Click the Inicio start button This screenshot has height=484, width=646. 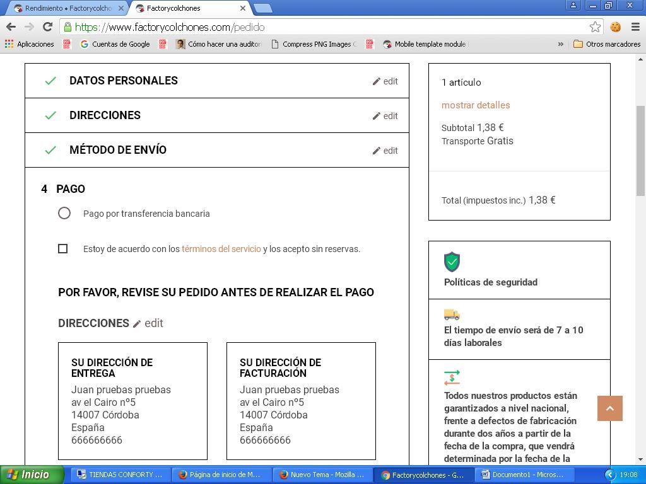[x=32, y=475]
